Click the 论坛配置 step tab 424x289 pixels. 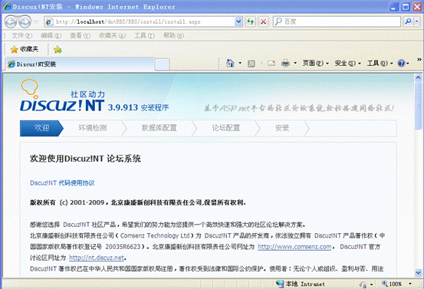tap(226, 128)
